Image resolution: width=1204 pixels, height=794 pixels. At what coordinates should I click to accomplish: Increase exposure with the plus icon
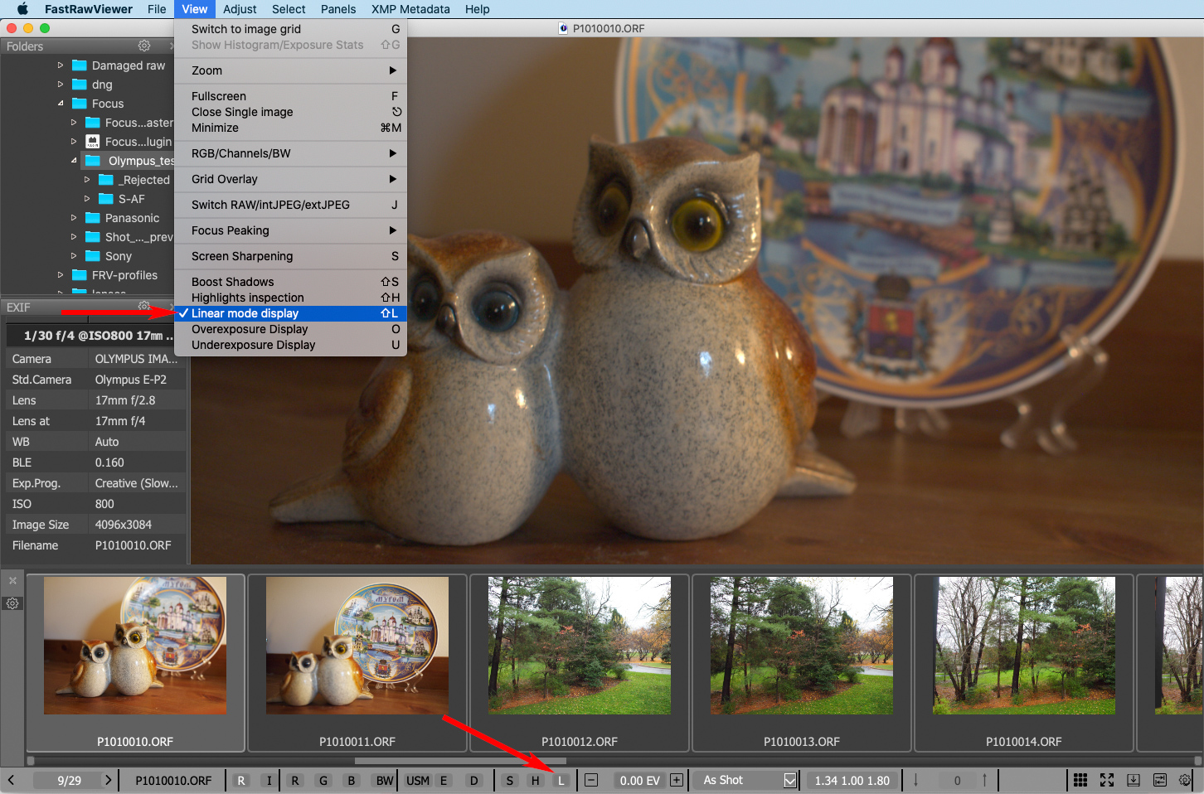pos(677,780)
